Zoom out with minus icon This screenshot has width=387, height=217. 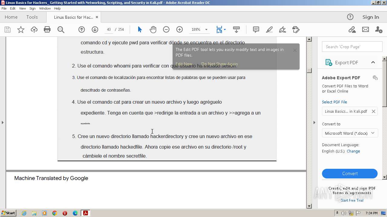coord(166,30)
